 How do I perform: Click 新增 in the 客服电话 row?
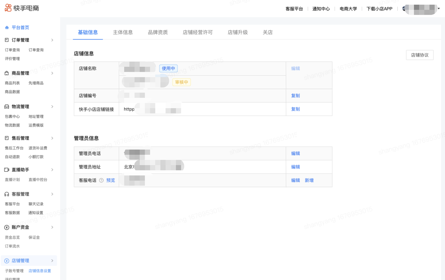[309, 180]
